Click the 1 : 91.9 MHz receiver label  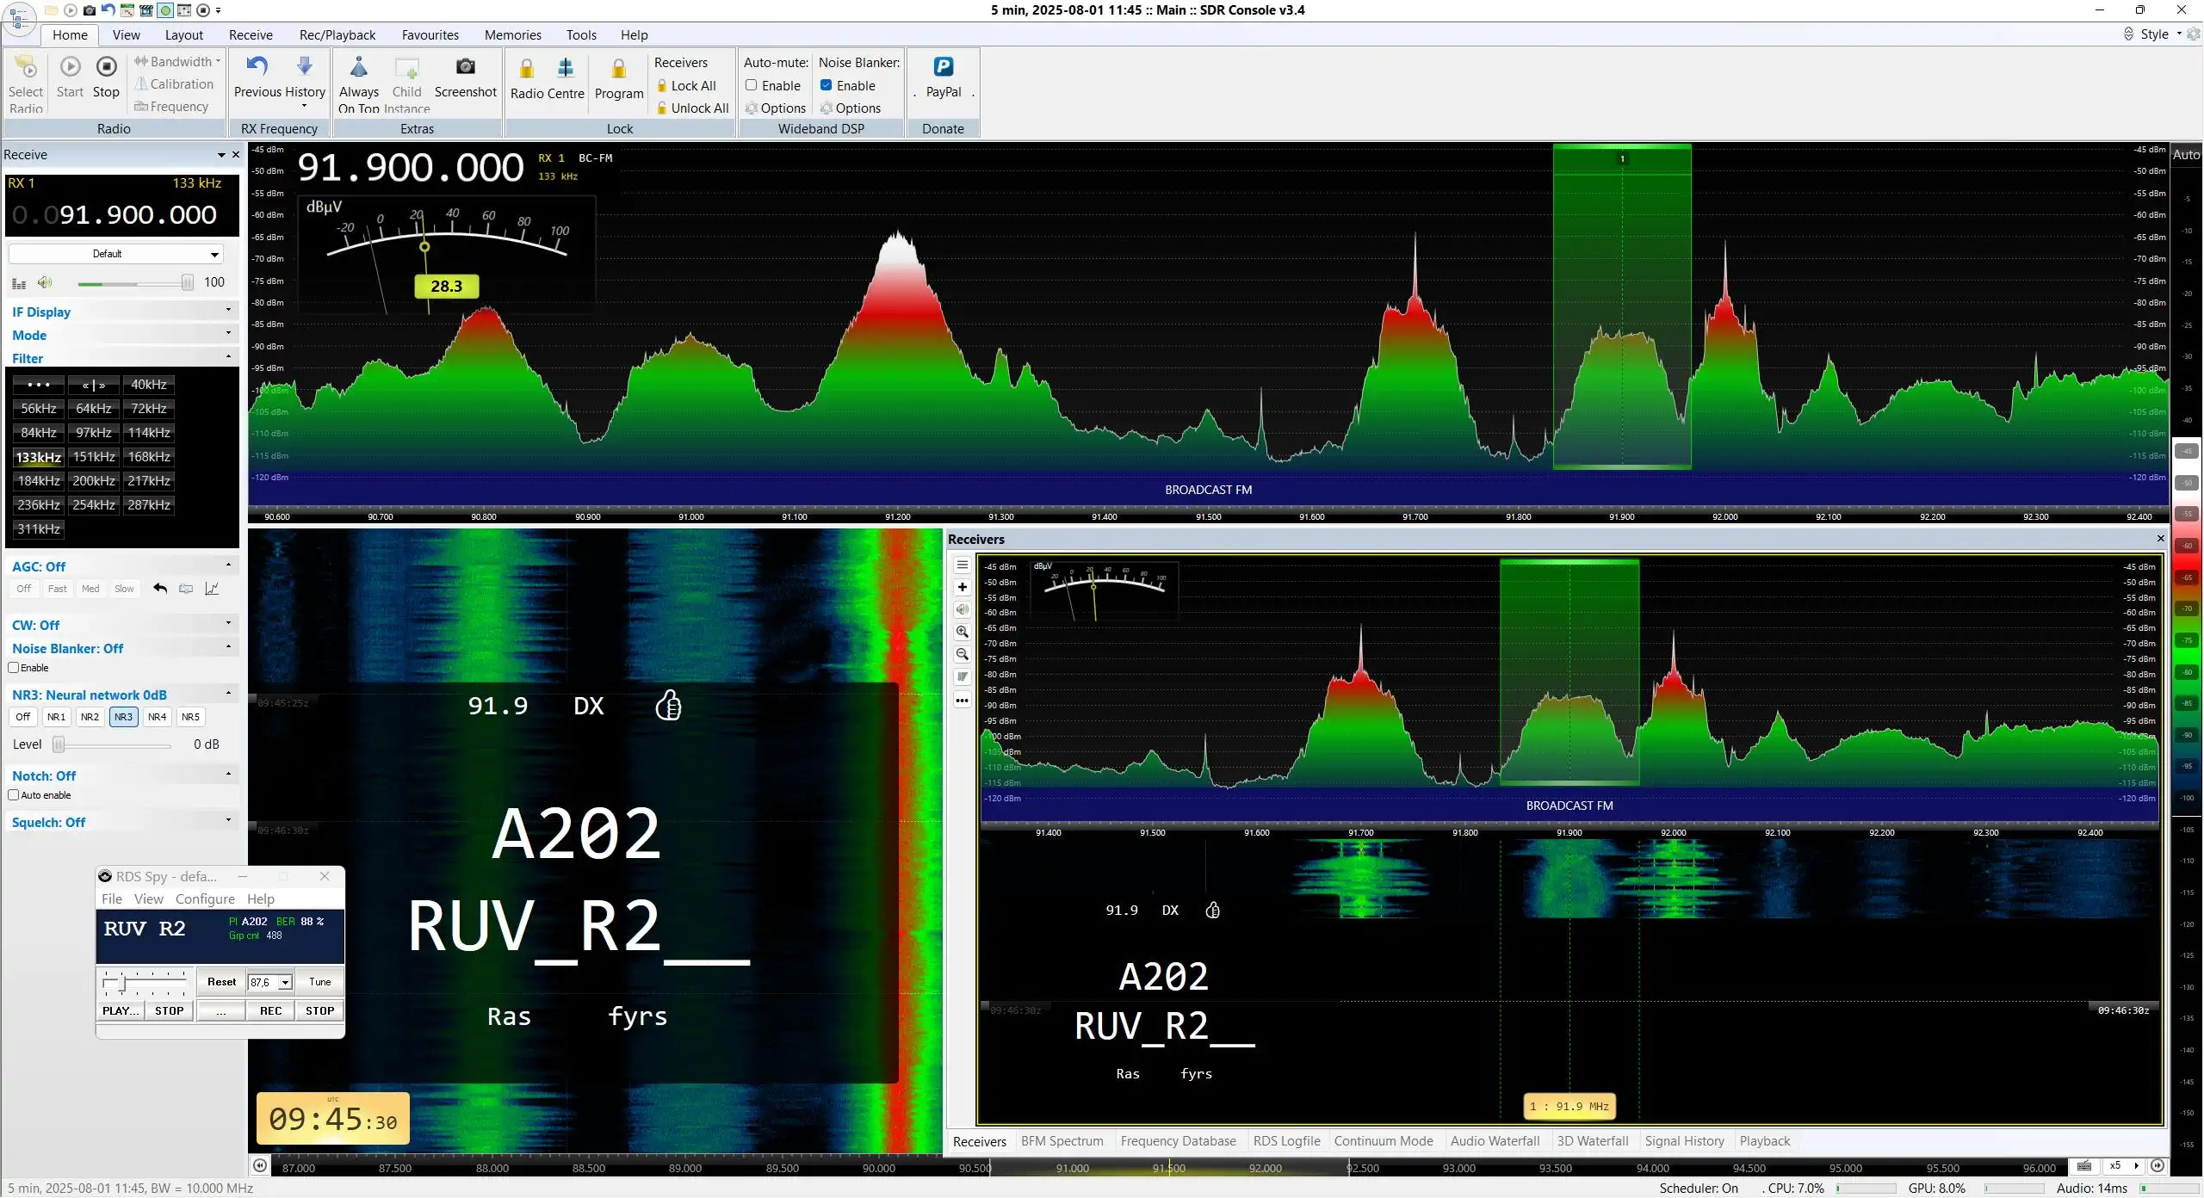click(x=1569, y=1107)
